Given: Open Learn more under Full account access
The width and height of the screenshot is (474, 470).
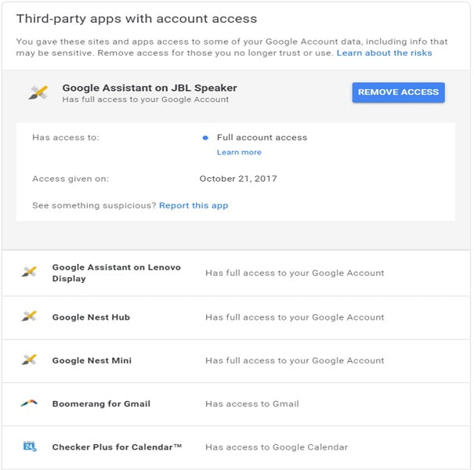Looking at the screenshot, I should (x=239, y=152).
